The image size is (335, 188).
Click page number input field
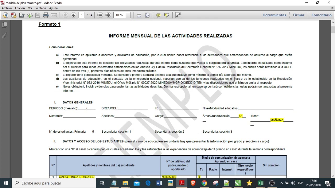82,15
